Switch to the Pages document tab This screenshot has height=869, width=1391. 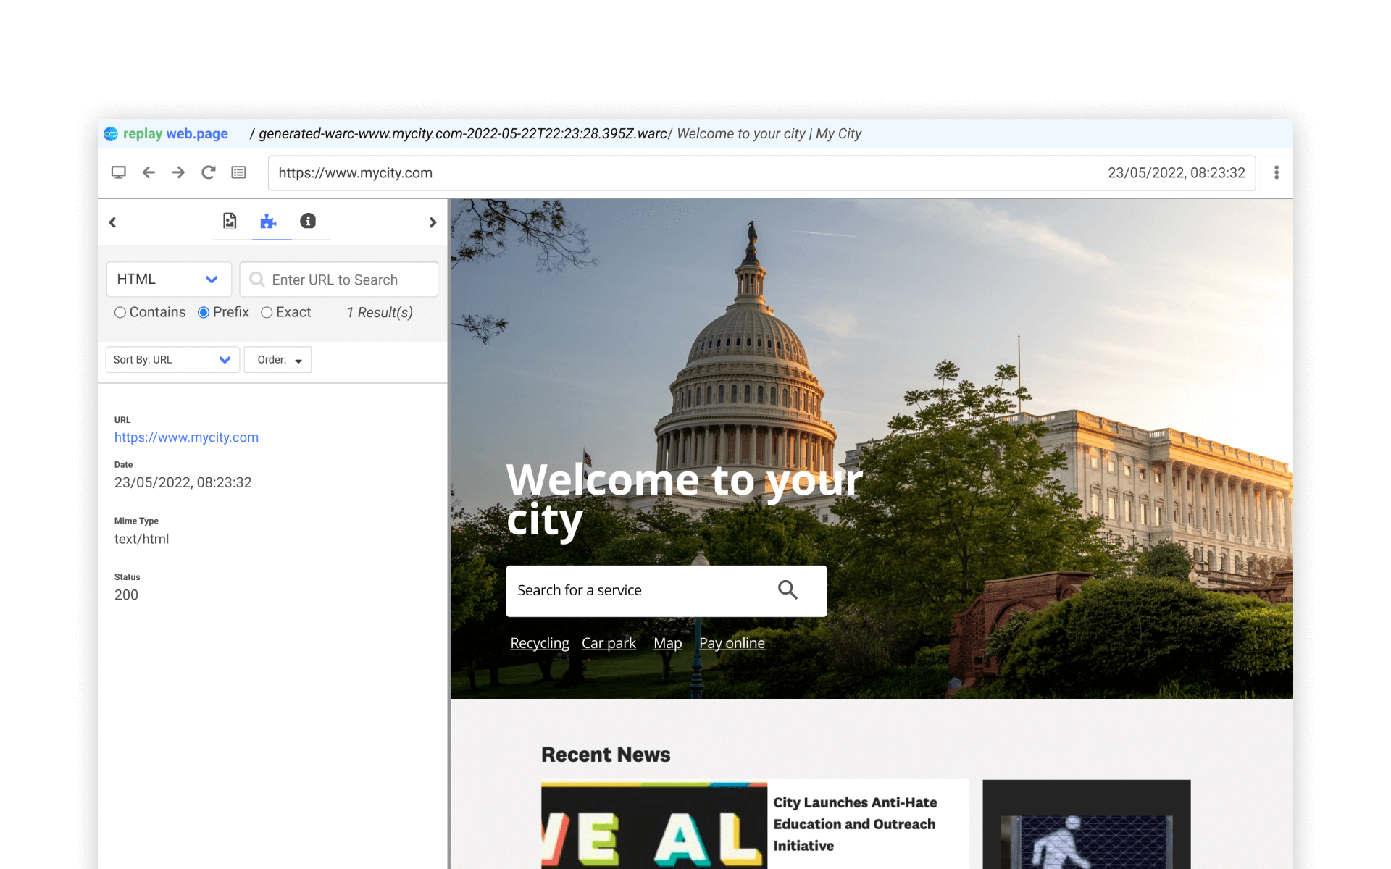pyautogui.click(x=230, y=221)
